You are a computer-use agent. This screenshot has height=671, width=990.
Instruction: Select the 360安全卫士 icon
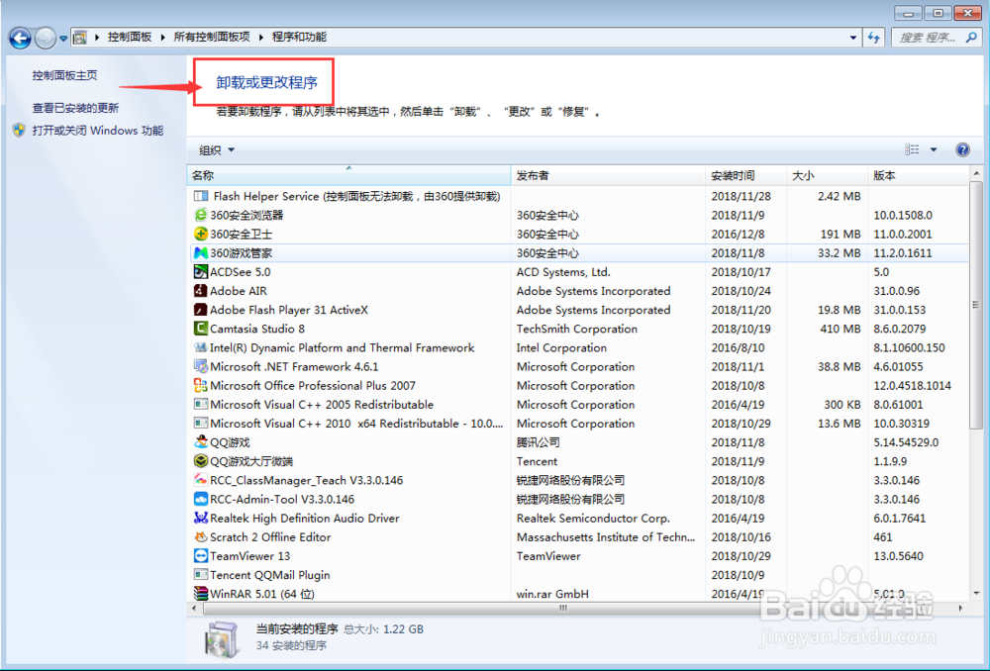201,235
